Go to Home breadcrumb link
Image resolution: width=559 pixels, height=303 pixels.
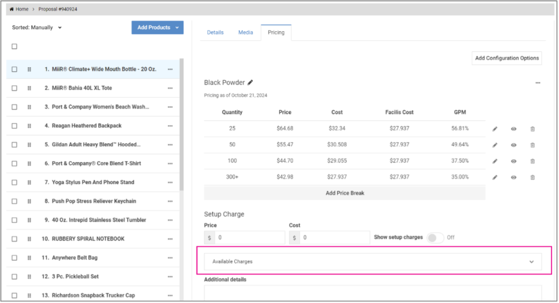coord(22,9)
